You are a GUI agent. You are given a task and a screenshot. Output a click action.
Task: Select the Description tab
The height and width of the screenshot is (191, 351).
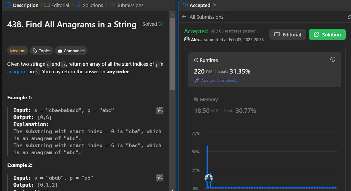[26, 5]
